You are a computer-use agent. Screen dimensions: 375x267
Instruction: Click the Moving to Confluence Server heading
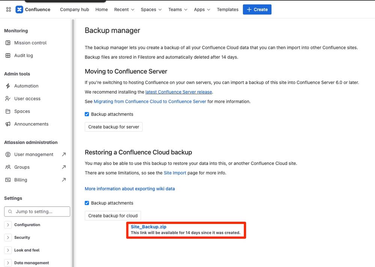coord(126,71)
